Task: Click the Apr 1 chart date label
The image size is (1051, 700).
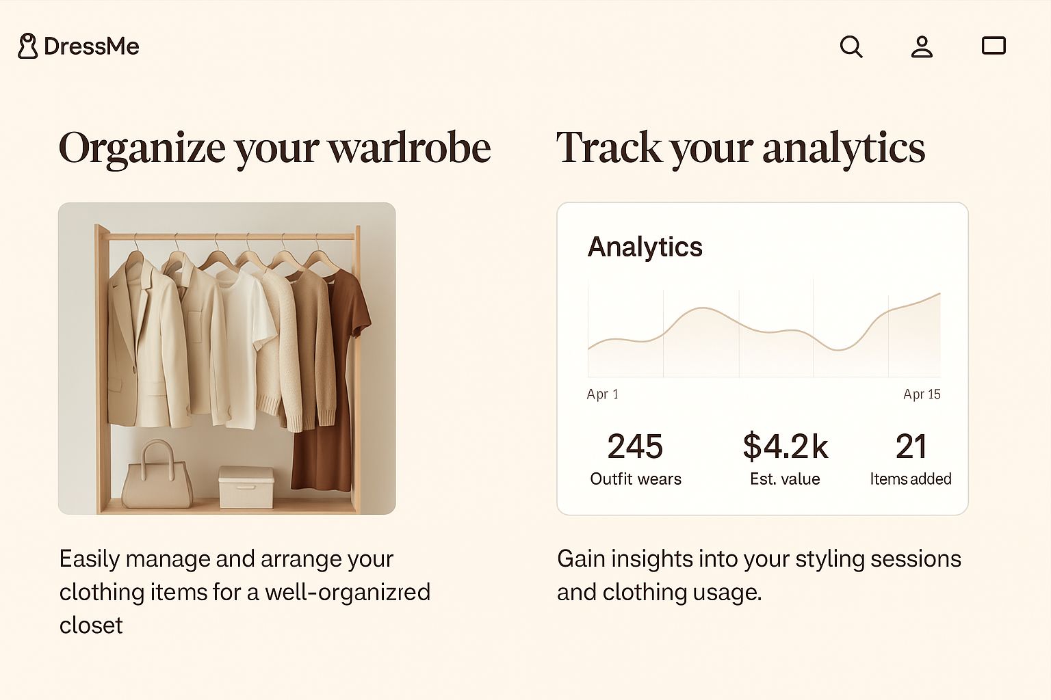Action: pos(602,394)
